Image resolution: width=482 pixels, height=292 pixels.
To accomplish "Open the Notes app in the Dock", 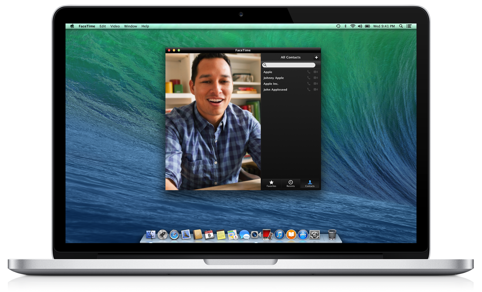I will [221, 235].
